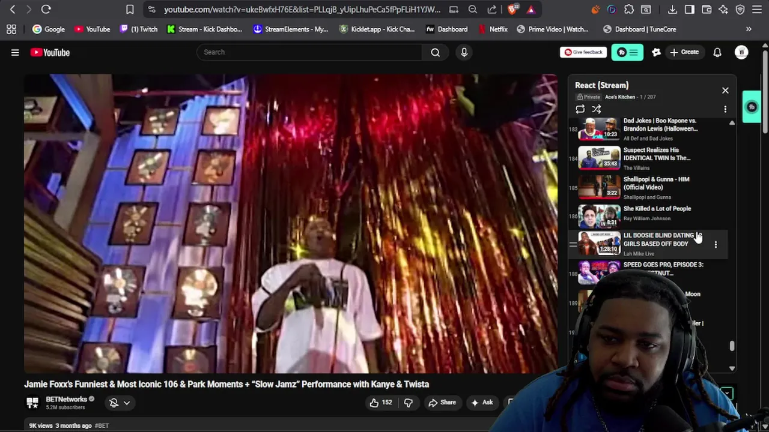Click the Ask button
This screenshot has height=432, width=769.
point(482,403)
